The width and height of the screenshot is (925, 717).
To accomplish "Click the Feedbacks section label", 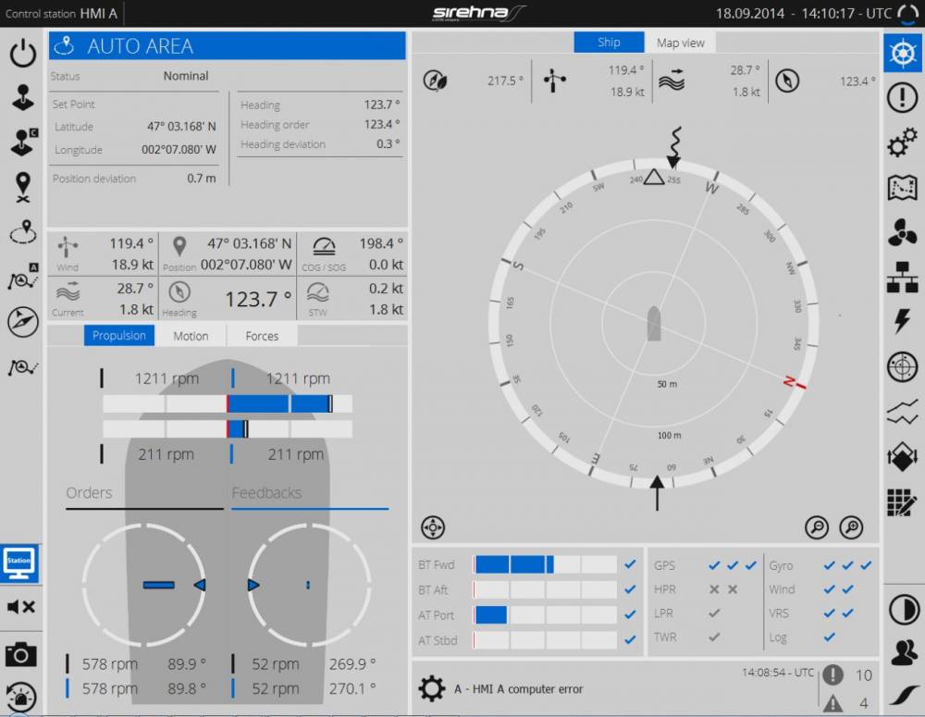I will pyautogui.click(x=266, y=493).
